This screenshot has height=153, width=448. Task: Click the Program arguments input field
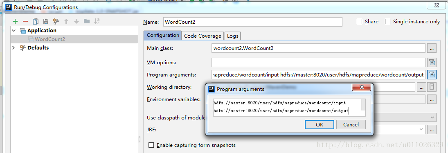pos(319,75)
